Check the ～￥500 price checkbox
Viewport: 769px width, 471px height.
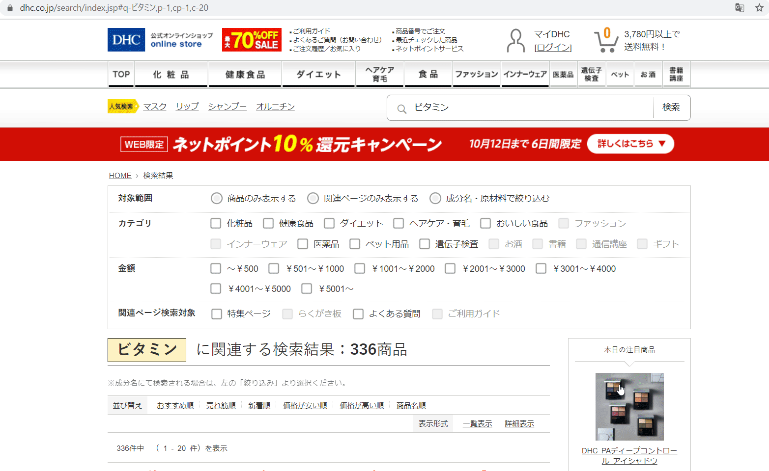pos(216,268)
